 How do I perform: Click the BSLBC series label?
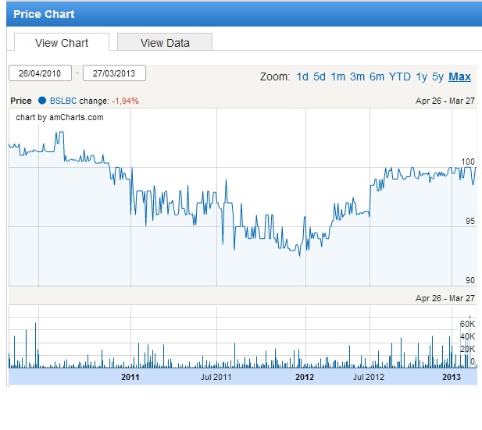click(x=63, y=101)
